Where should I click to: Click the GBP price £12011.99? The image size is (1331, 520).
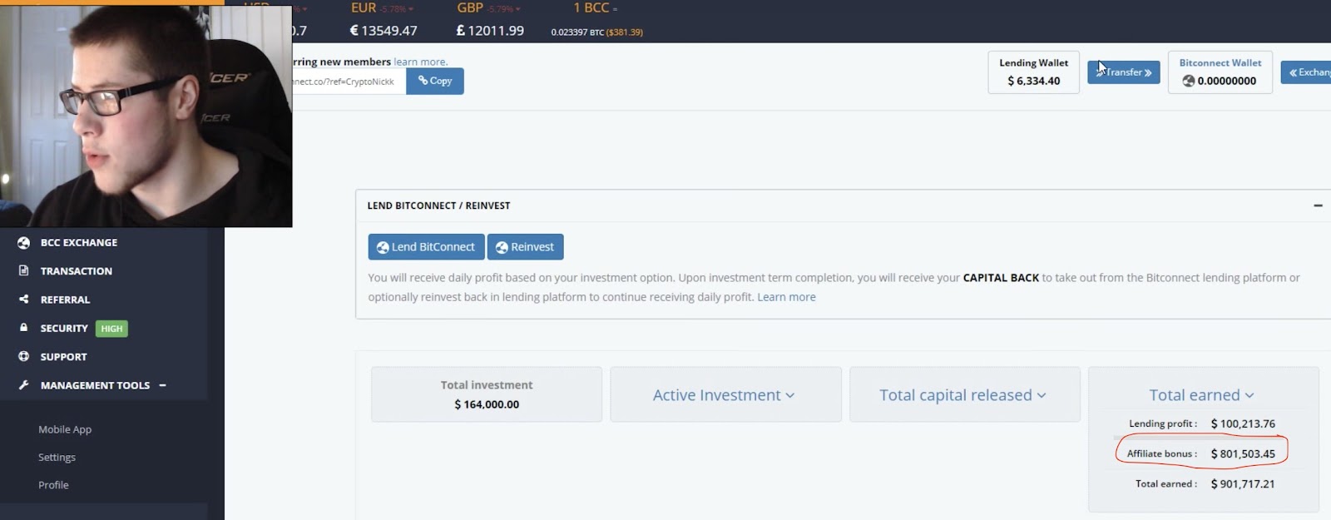pyautogui.click(x=490, y=31)
